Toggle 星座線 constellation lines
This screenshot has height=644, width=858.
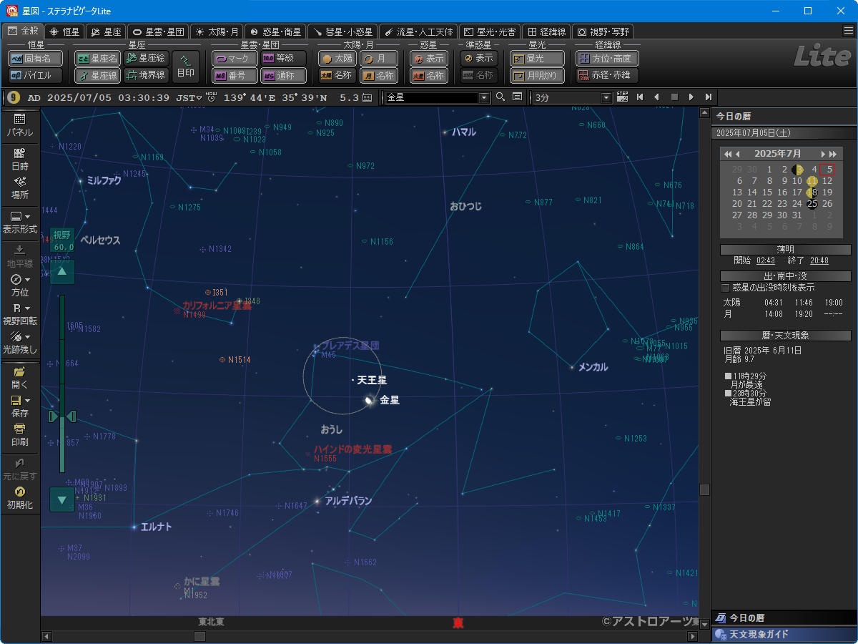click(x=97, y=75)
